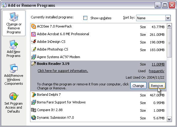The image size is (177, 127).
Task: Click the scrollbar down arrow in the list
Action: (169, 119)
